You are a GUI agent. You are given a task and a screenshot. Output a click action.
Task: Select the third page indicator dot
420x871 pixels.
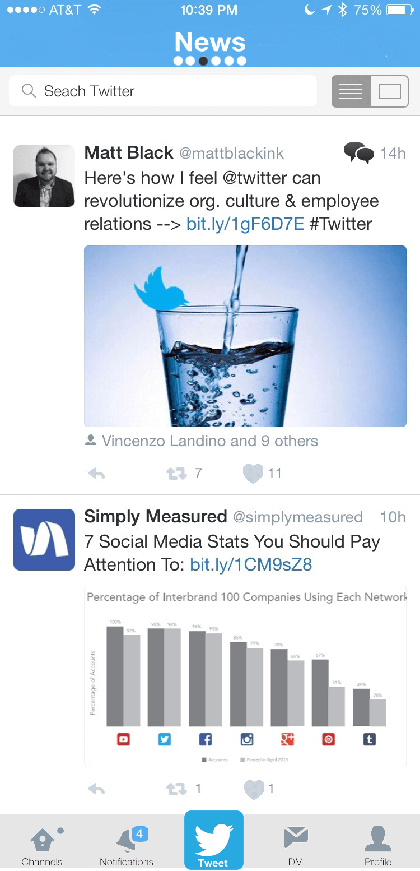click(x=204, y=61)
